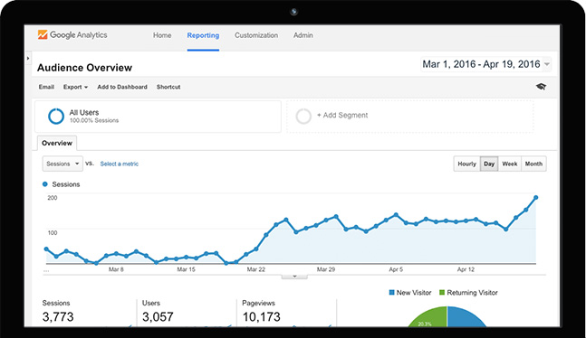Open the graduation cap education icon
The height and width of the screenshot is (338, 586).
pos(541,87)
